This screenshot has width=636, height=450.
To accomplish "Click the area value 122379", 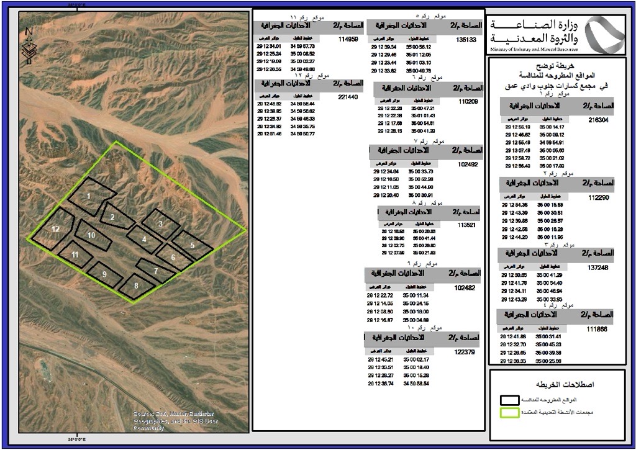I will coord(465,352).
